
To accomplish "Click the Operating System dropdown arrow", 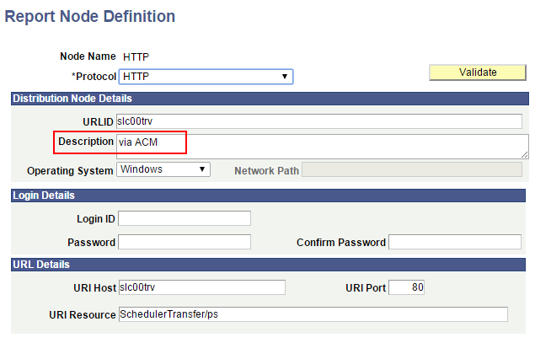I will coord(202,169).
